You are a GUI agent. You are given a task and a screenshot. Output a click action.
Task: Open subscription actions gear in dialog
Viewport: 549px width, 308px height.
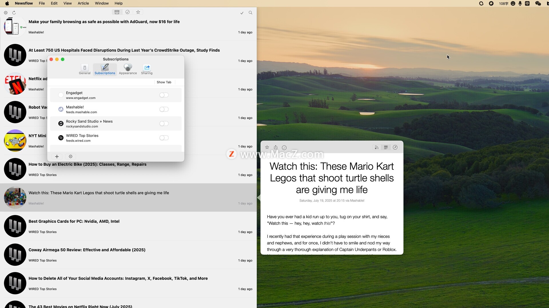[71, 156]
